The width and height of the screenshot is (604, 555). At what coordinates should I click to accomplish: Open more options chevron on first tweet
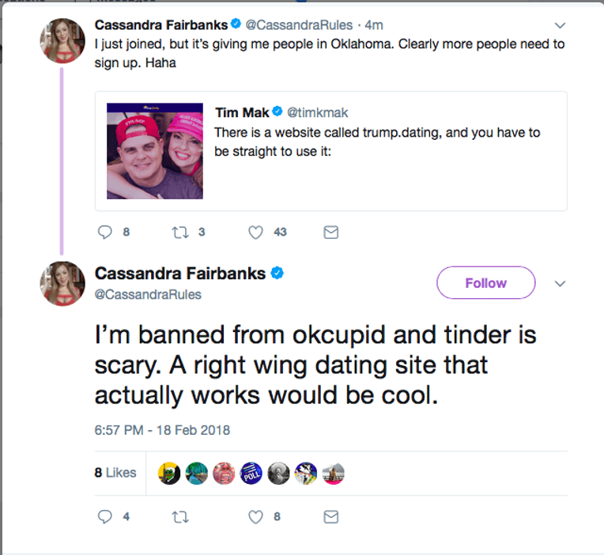[x=561, y=25]
